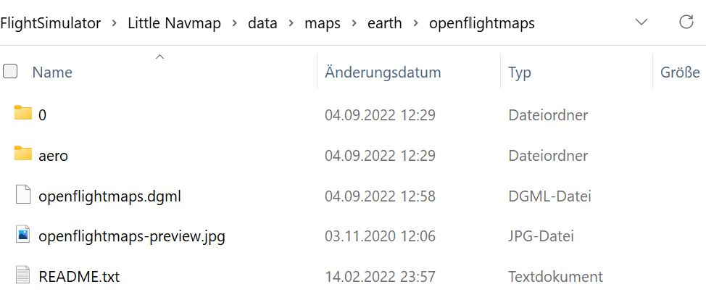The image size is (706, 308).
Task: Toggle the select-all checkbox in header
Action: click(10, 72)
